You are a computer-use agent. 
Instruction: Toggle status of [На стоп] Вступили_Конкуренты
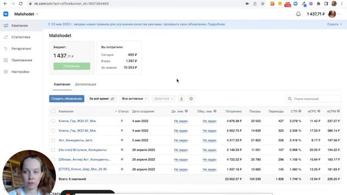[x=122, y=149]
